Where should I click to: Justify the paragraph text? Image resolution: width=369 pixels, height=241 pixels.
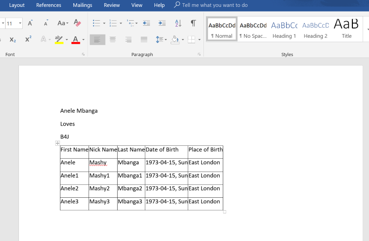(x=144, y=40)
